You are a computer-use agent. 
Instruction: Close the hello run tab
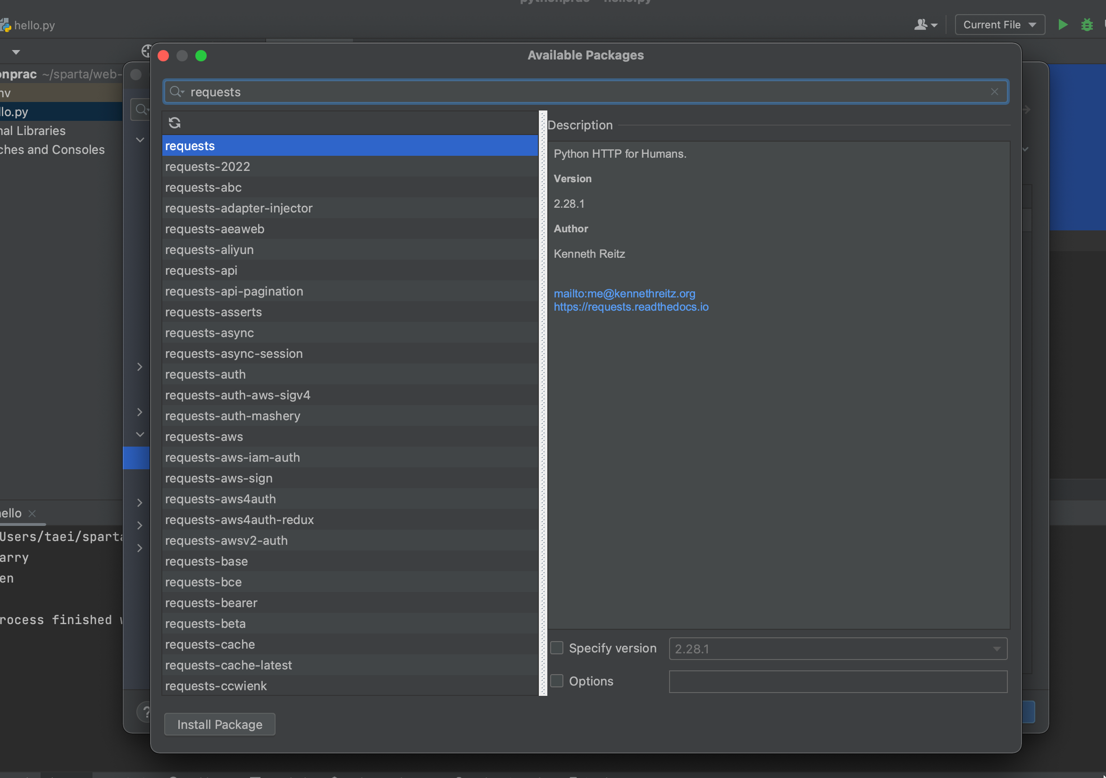pyautogui.click(x=32, y=513)
